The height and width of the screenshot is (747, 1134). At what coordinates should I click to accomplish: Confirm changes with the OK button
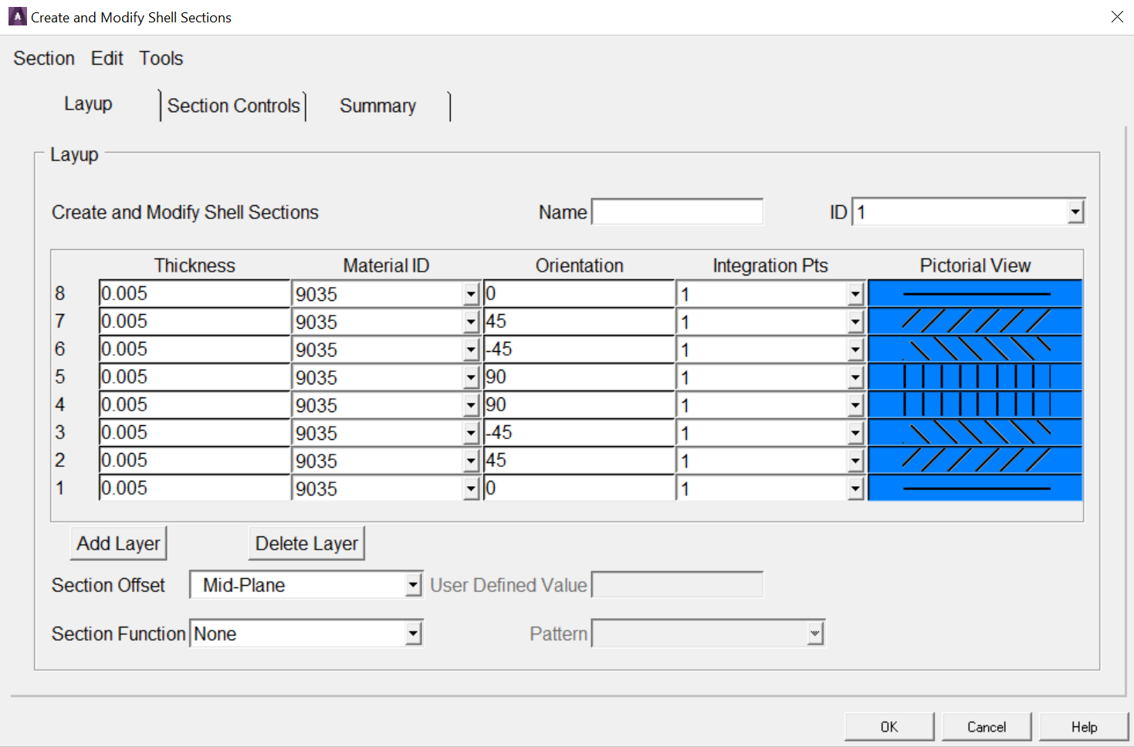tap(889, 726)
